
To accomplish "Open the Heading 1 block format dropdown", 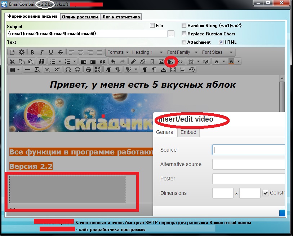I will 147,52.
